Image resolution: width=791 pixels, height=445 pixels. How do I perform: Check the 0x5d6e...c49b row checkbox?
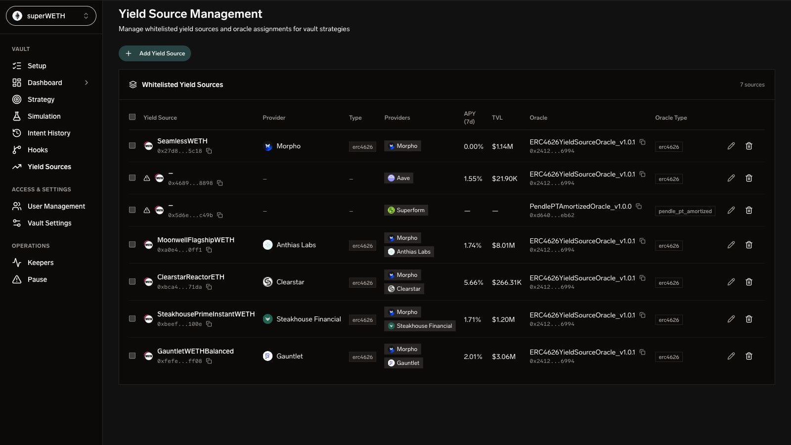132,210
